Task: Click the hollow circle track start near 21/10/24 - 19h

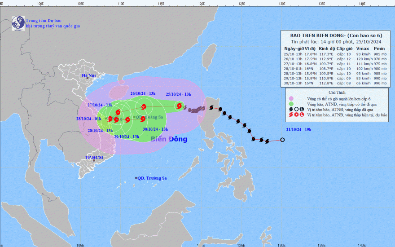Action: pos(282,140)
